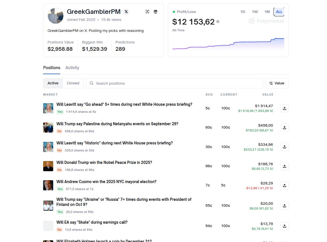The width and height of the screenshot is (327, 242).
Task: Click the scan profile icon
Action: (147, 12)
